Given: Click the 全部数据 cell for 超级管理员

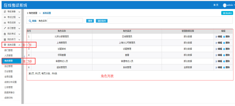Looking at the screenshot, I should tap(188, 67).
